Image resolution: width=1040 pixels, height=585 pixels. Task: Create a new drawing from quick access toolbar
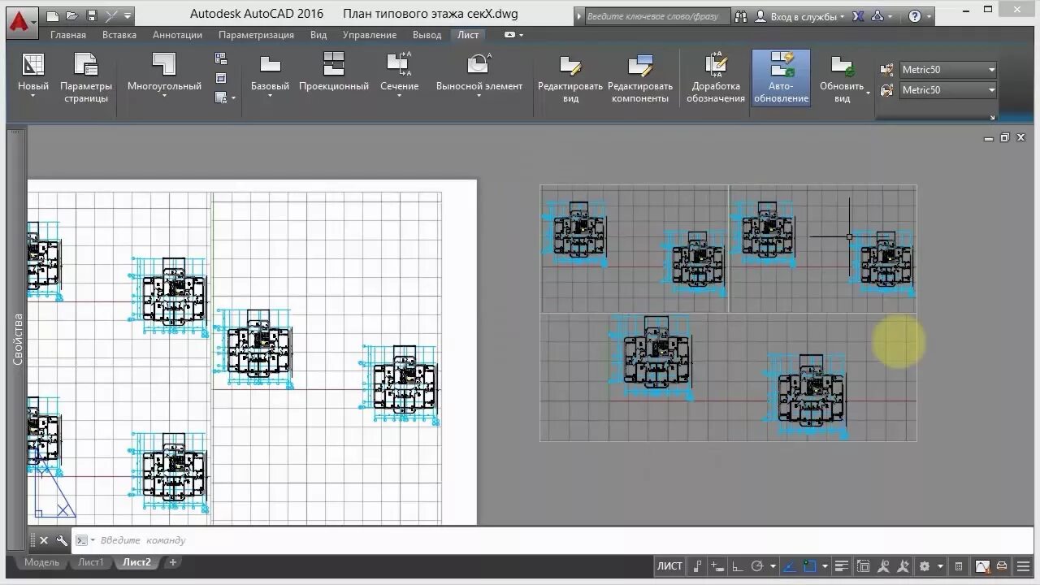click(x=53, y=16)
